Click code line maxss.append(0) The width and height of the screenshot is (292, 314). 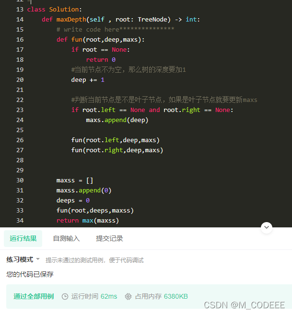click(x=84, y=190)
